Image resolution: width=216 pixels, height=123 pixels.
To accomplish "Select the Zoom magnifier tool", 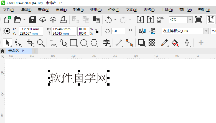I will click(x=40, y=43).
